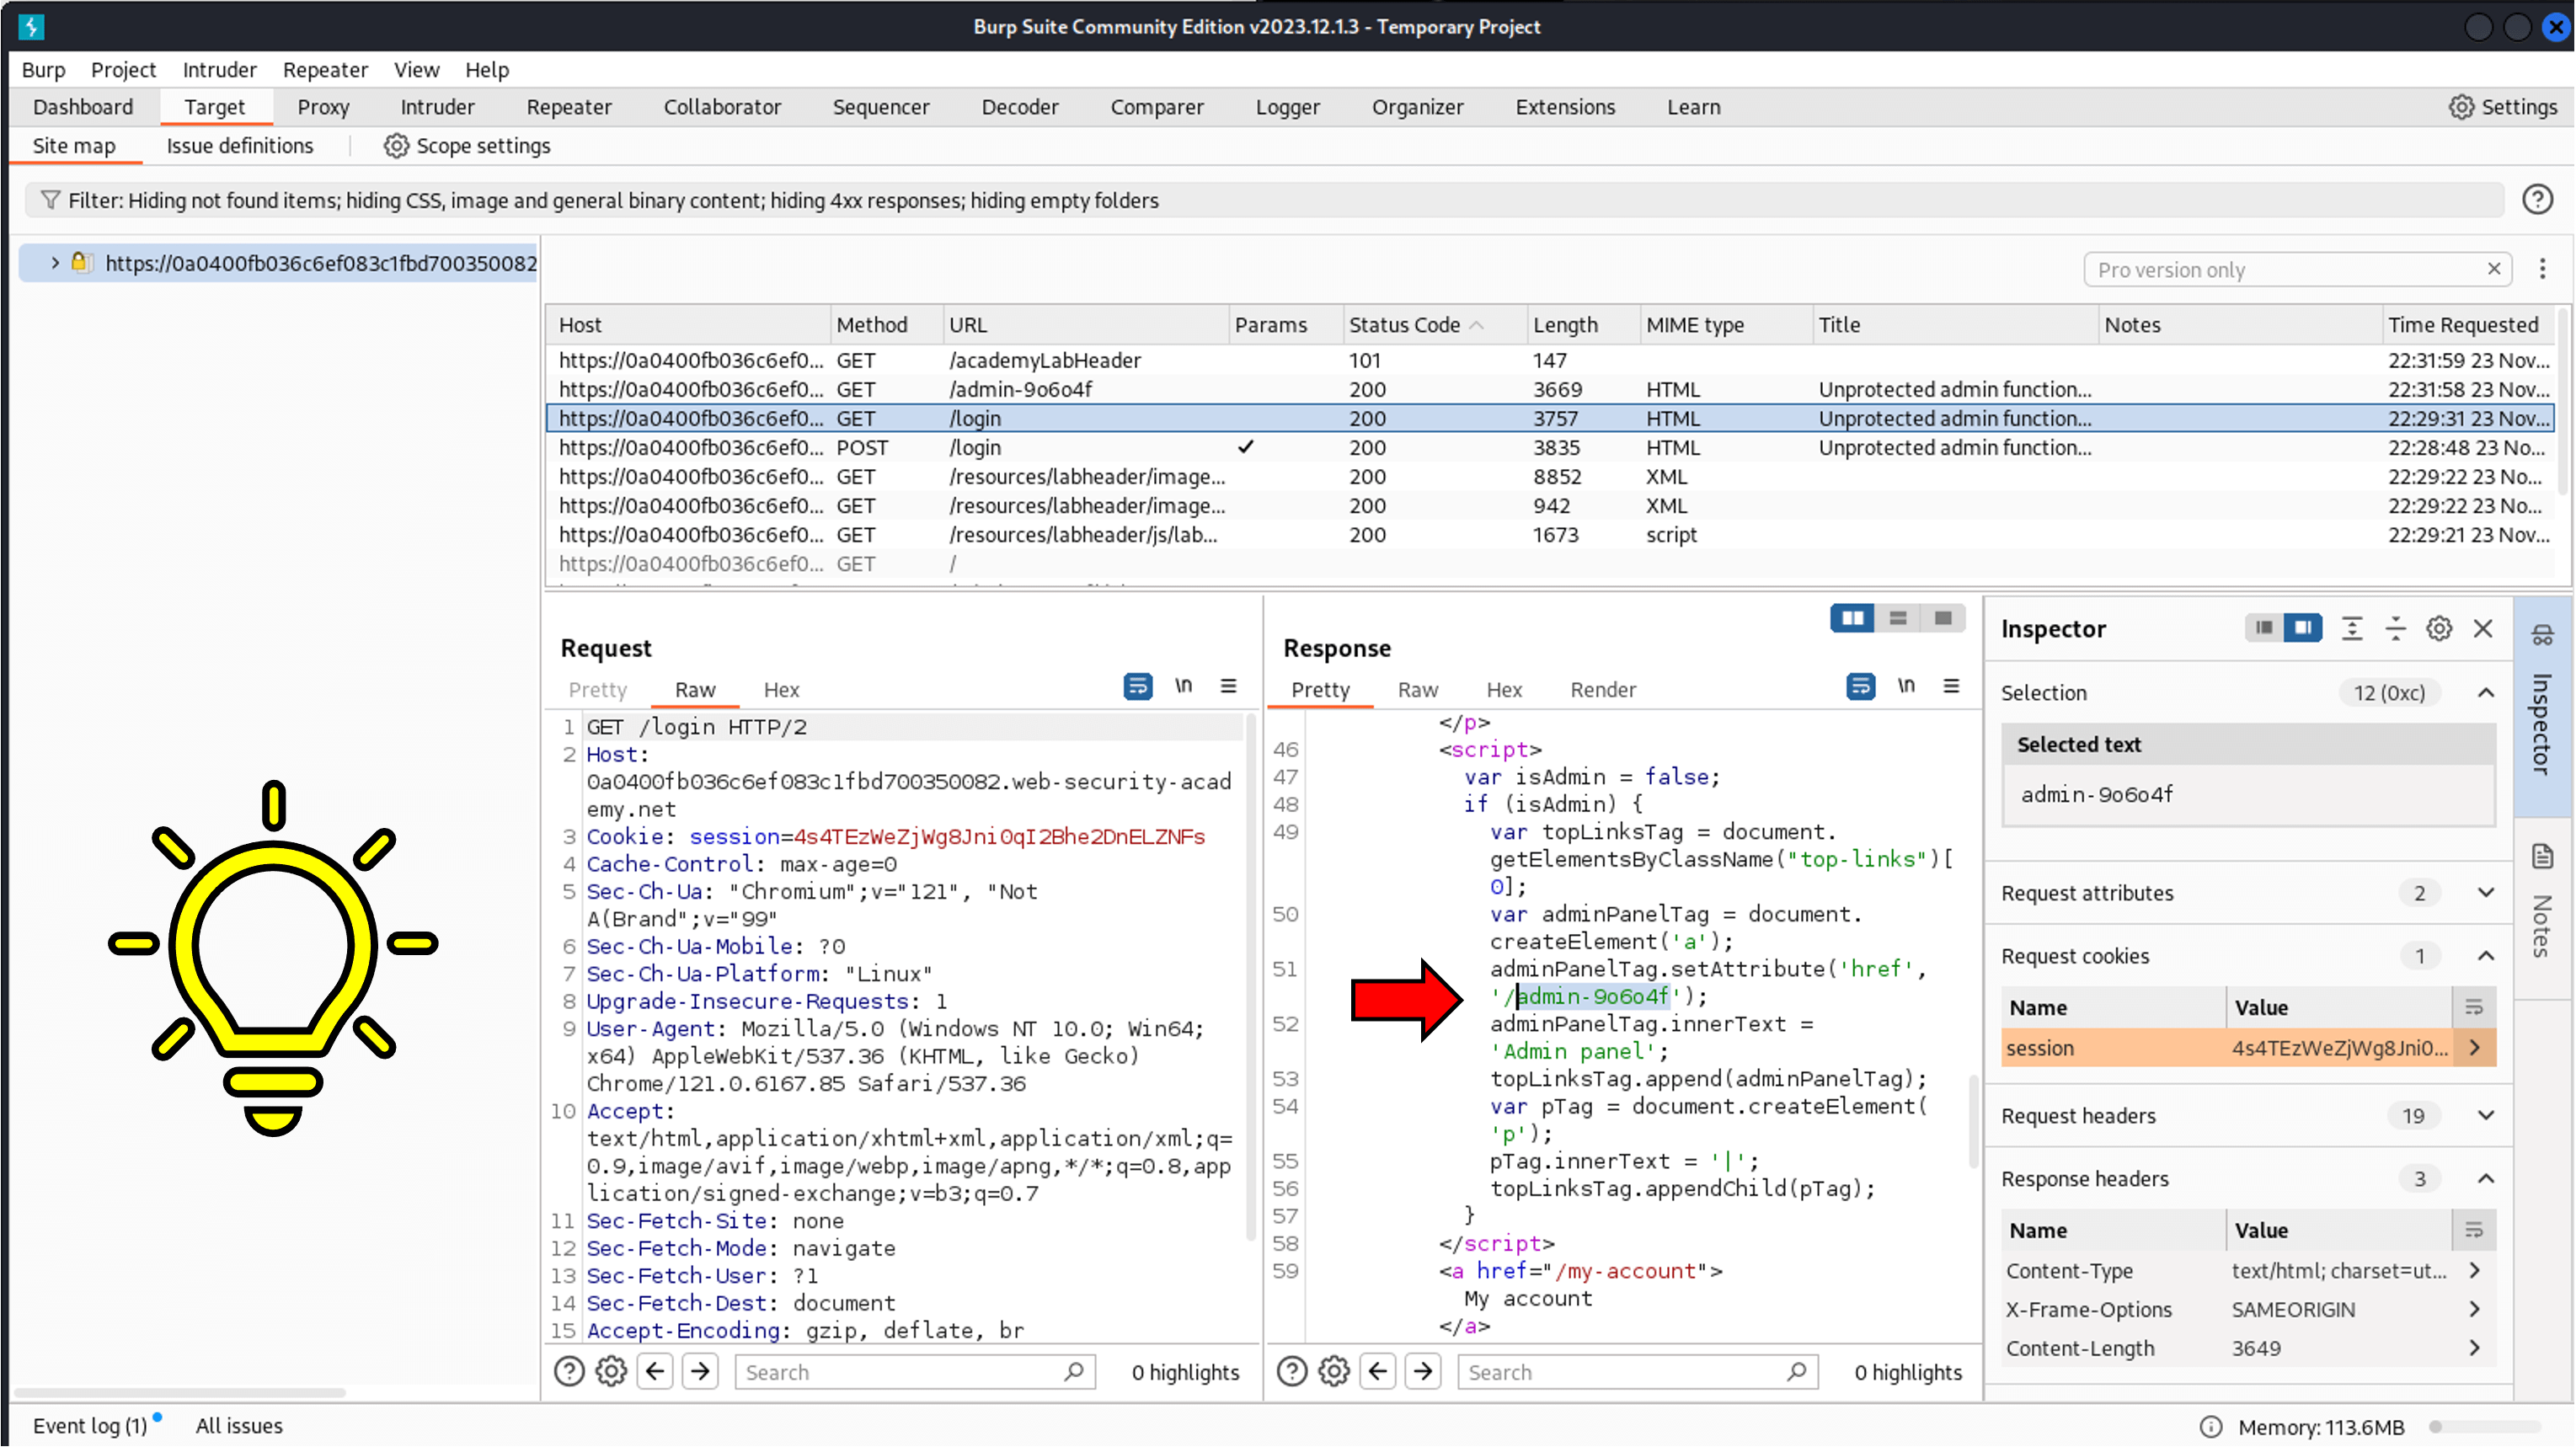
Task: Open Response search help icon
Action: (1292, 1371)
